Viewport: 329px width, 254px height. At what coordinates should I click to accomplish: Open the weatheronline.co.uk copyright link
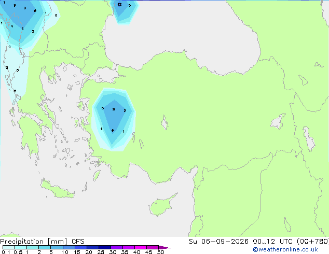click(285, 249)
